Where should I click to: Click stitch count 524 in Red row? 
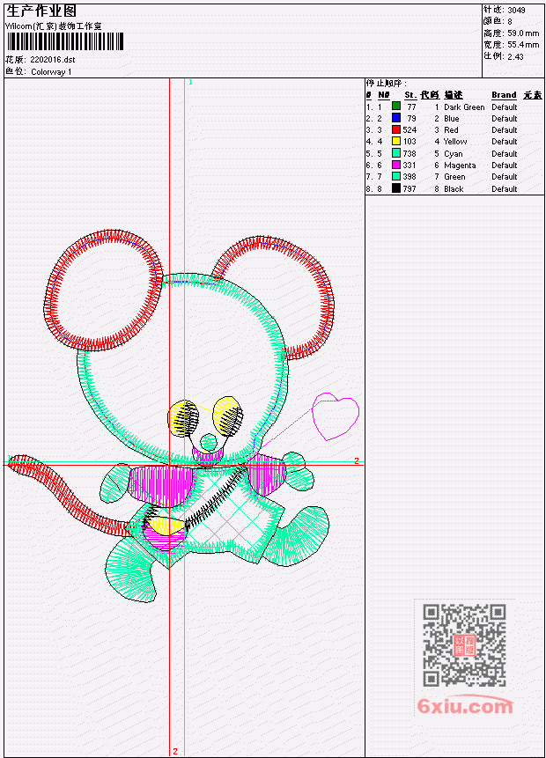409,130
